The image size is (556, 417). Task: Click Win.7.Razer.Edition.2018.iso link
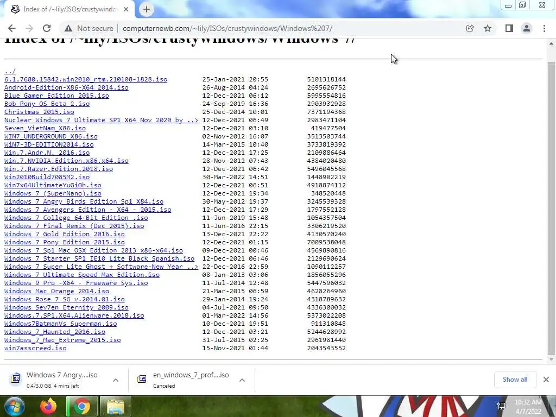coord(59,169)
